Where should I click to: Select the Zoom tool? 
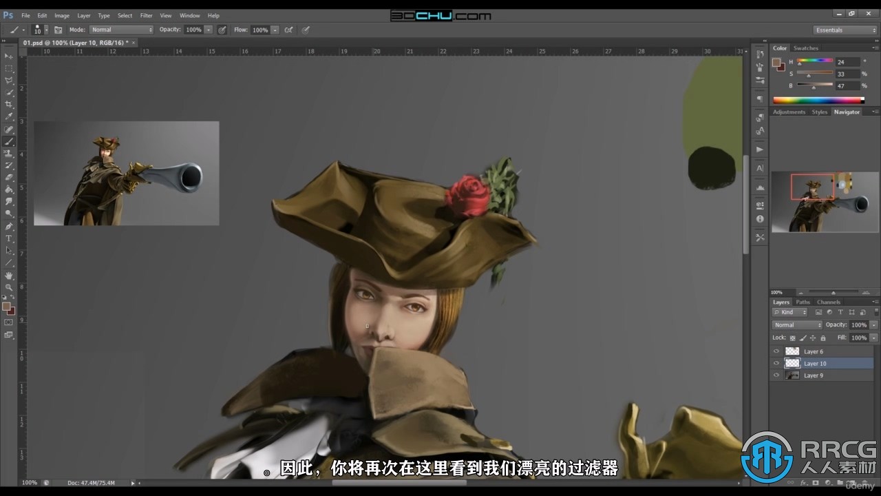(x=9, y=287)
